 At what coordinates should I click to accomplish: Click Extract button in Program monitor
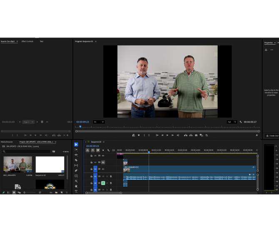(x=191, y=135)
